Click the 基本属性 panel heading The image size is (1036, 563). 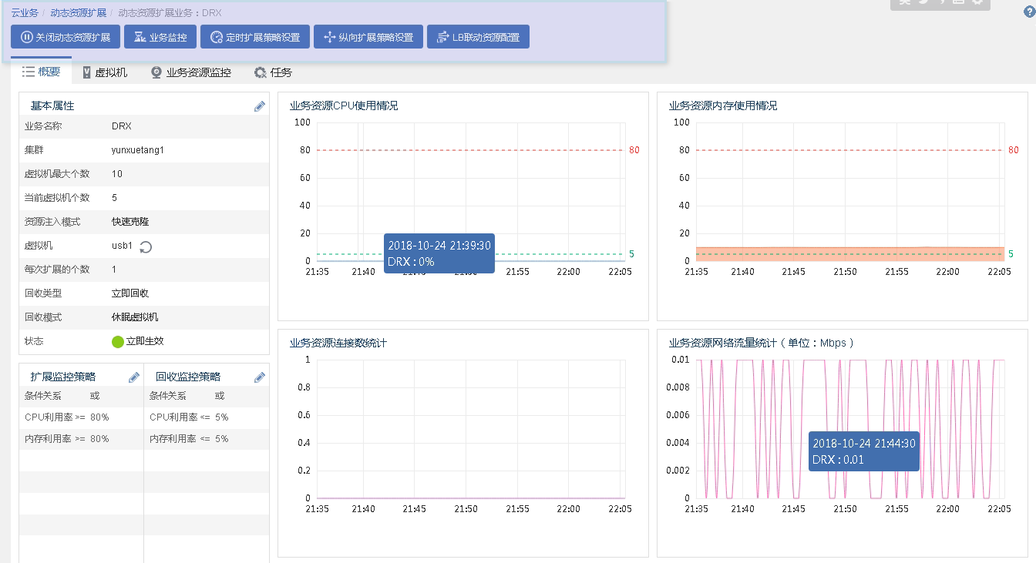click(x=52, y=106)
